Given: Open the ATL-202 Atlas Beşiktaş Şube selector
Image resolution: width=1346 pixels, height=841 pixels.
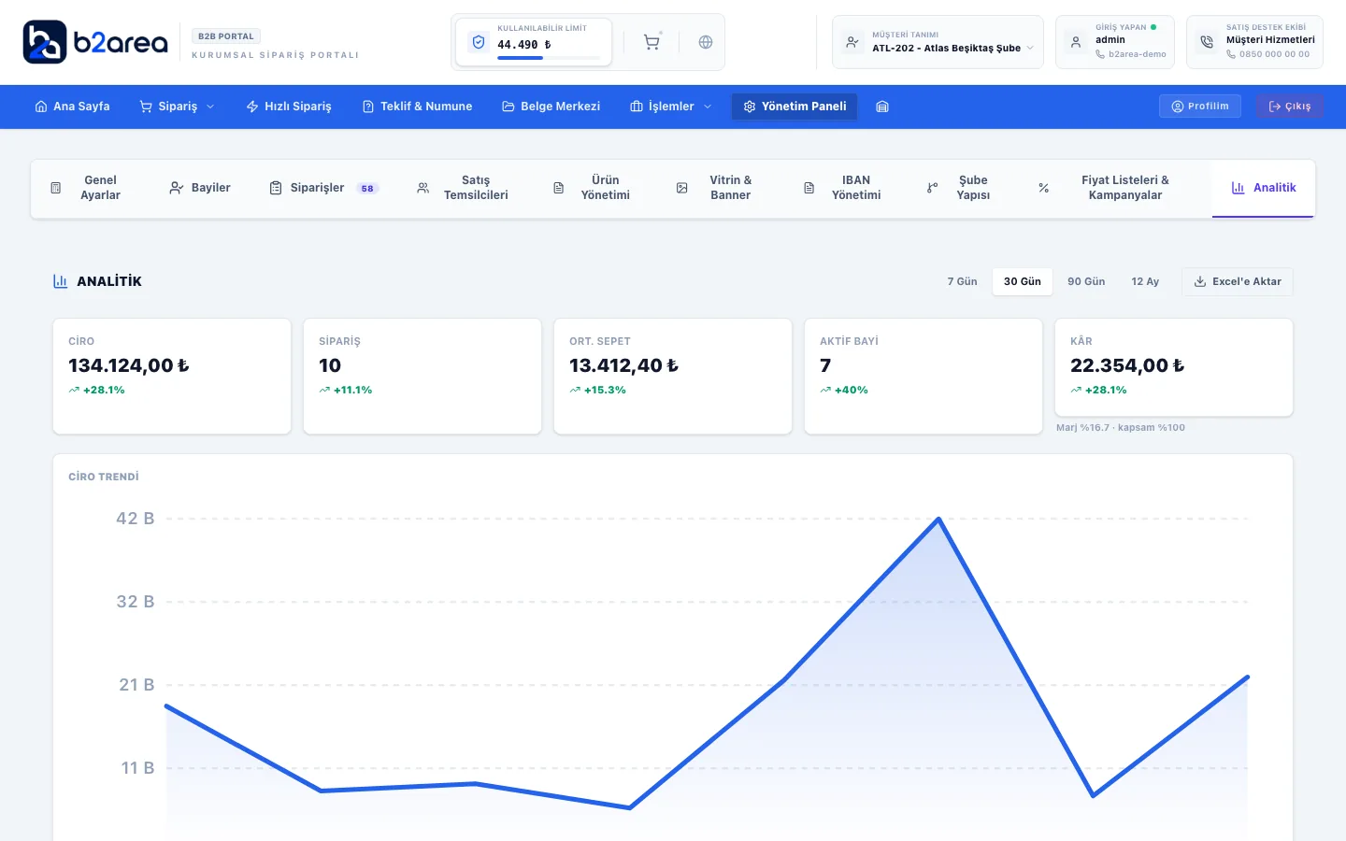Looking at the screenshot, I should [938, 42].
